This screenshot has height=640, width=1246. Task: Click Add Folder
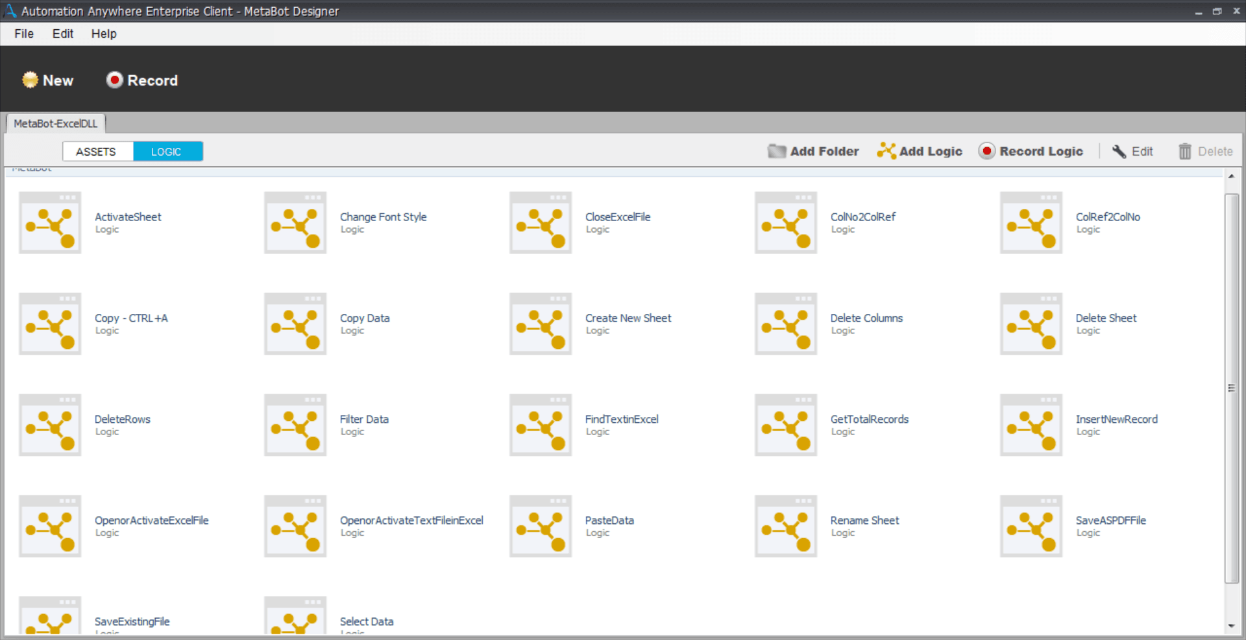813,151
